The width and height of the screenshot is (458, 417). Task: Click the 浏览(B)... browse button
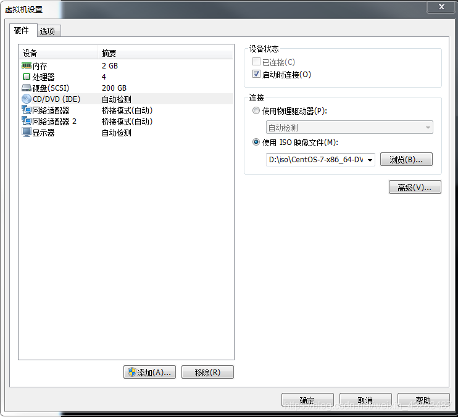click(406, 159)
